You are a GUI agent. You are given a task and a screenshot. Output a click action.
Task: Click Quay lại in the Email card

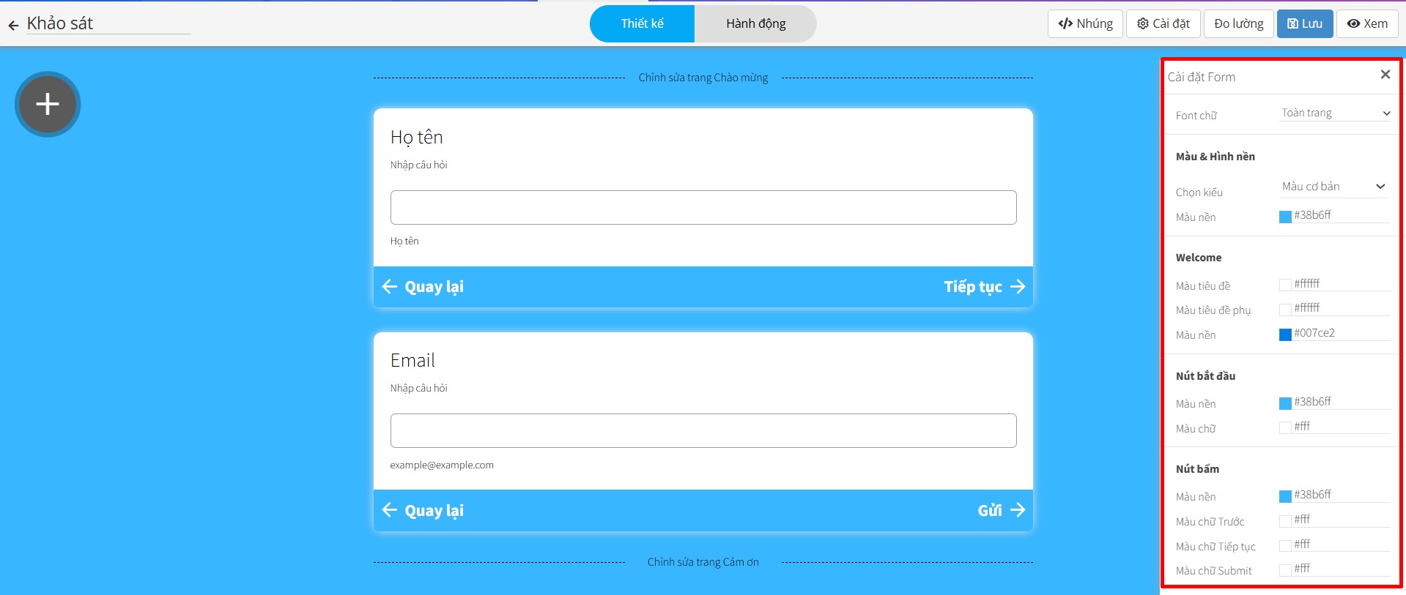(423, 510)
